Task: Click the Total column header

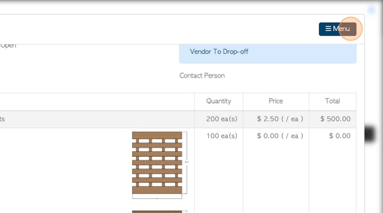Action: pos(332,101)
